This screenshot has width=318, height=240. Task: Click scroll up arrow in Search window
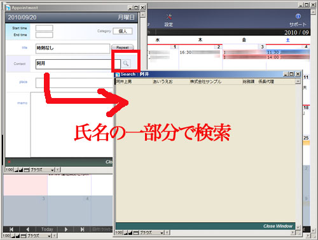(298, 81)
